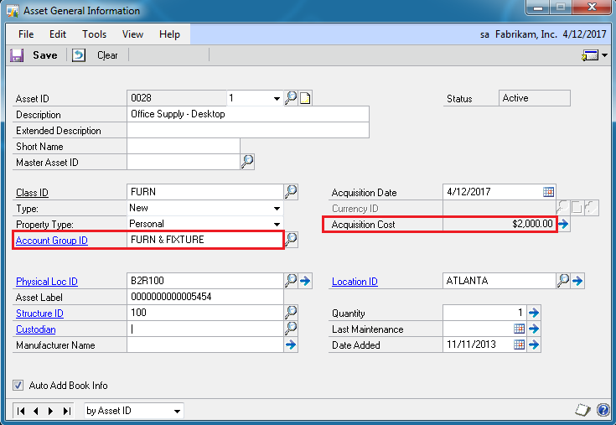Click the Clear undo-arrow icon
Viewport: 616px width, 425px height.
tap(79, 55)
